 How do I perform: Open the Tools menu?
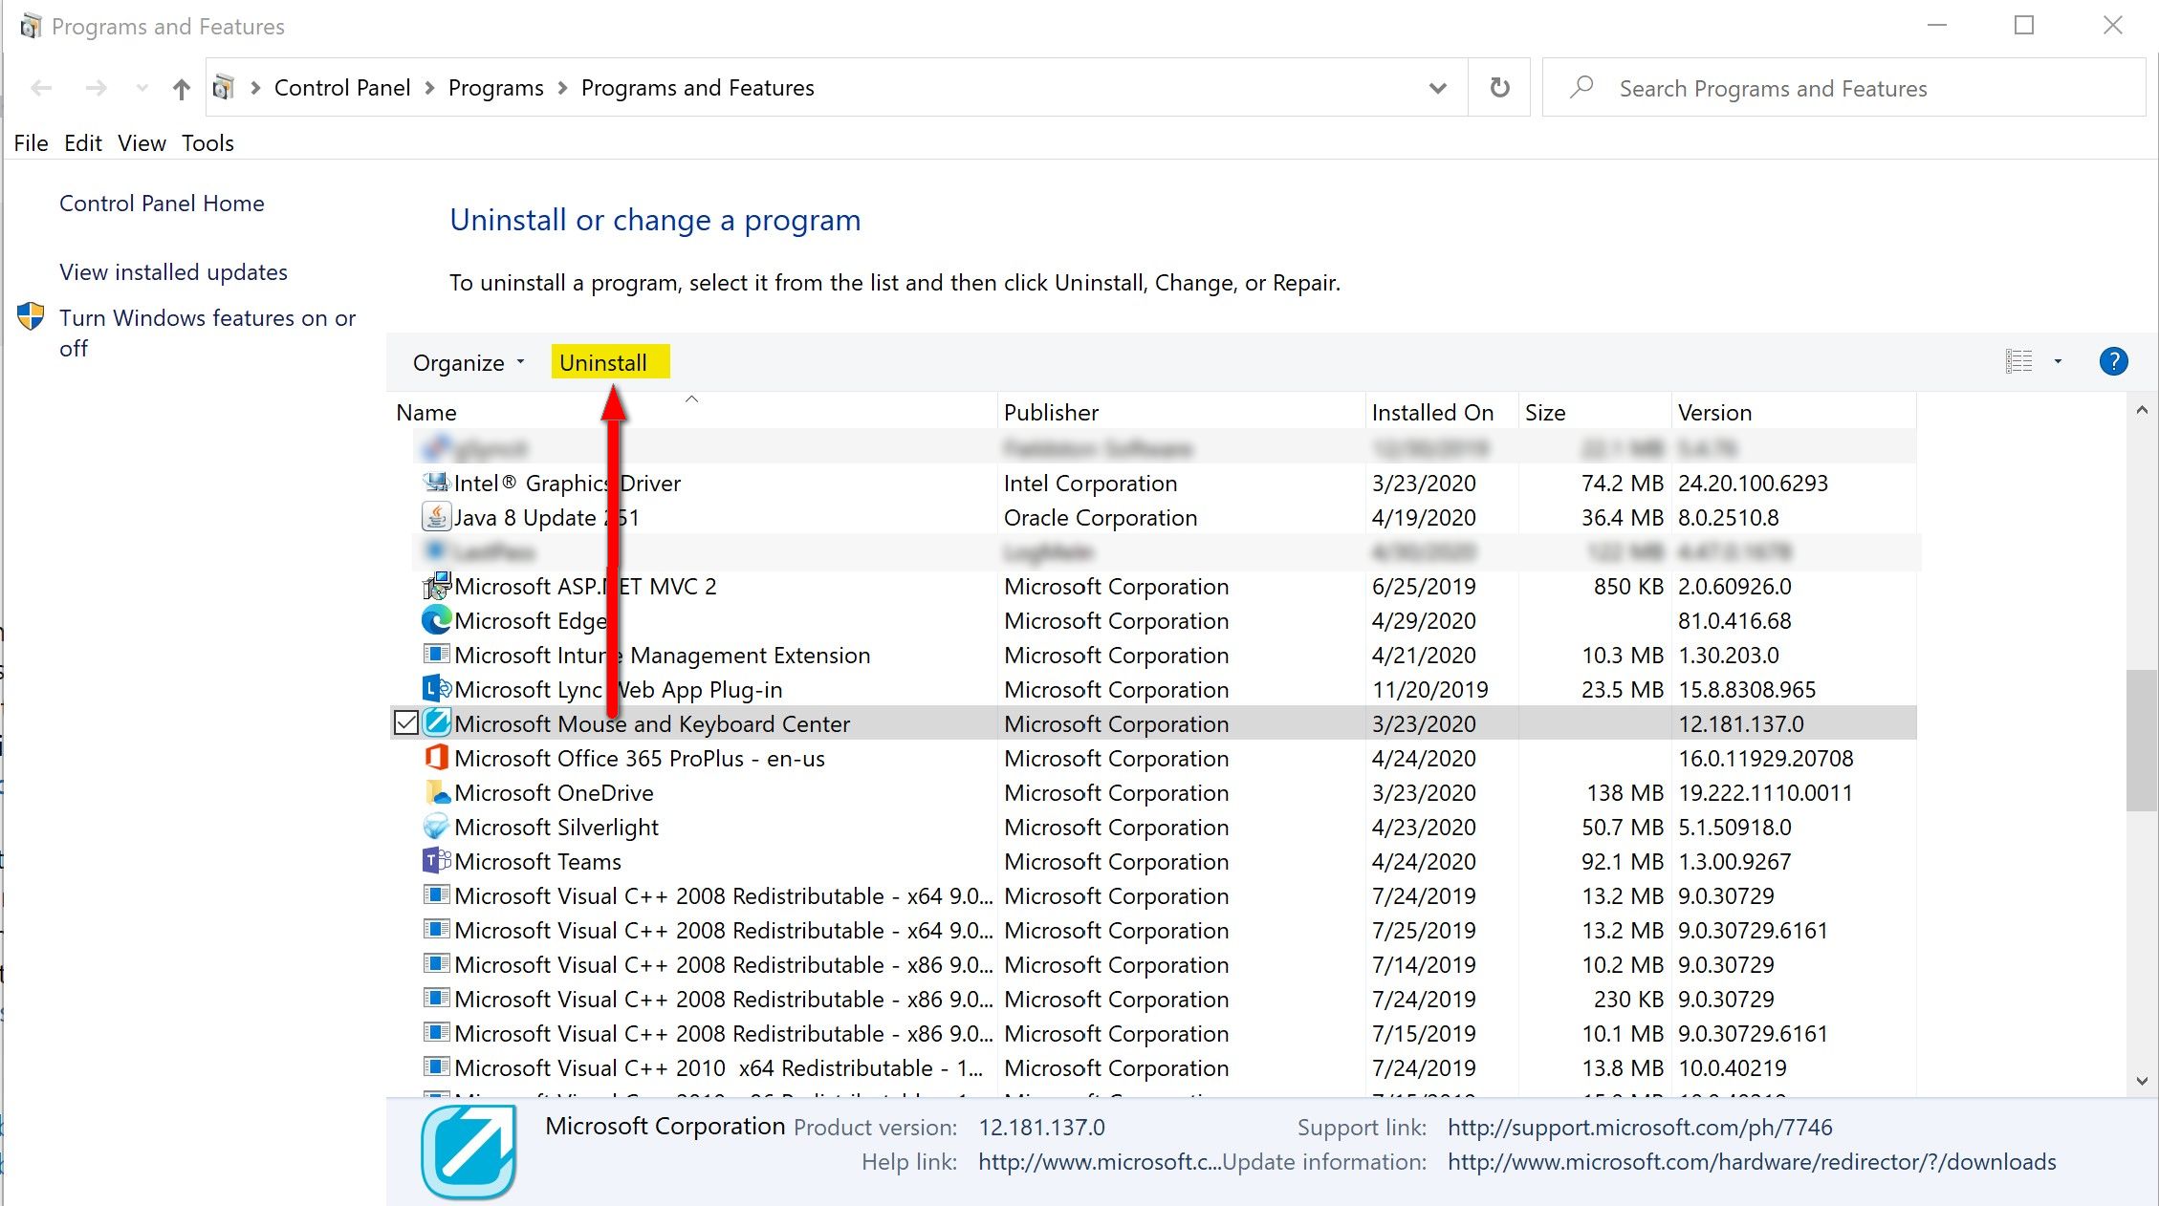pyautogui.click(x=207, y=143)
